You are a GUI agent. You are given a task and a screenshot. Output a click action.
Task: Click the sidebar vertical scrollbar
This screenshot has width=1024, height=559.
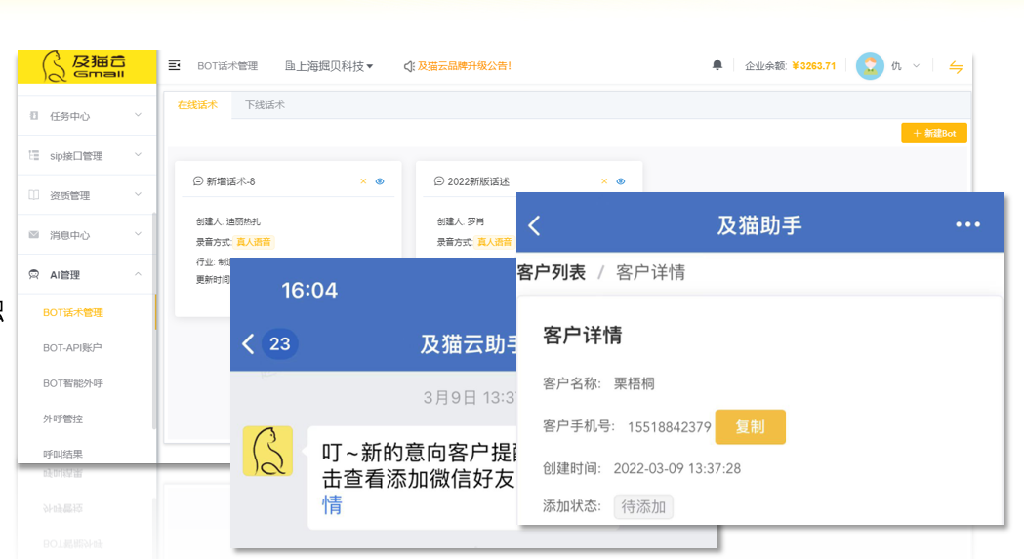click(x=154, y=320)
